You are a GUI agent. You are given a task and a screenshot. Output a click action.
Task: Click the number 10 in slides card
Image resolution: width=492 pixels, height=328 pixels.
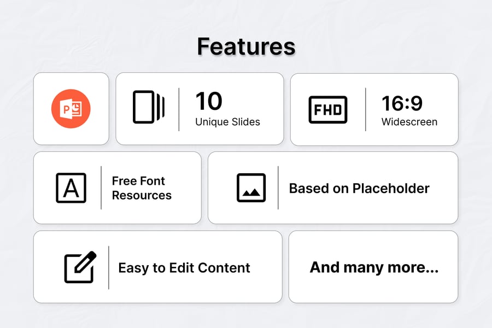point(209,101)
